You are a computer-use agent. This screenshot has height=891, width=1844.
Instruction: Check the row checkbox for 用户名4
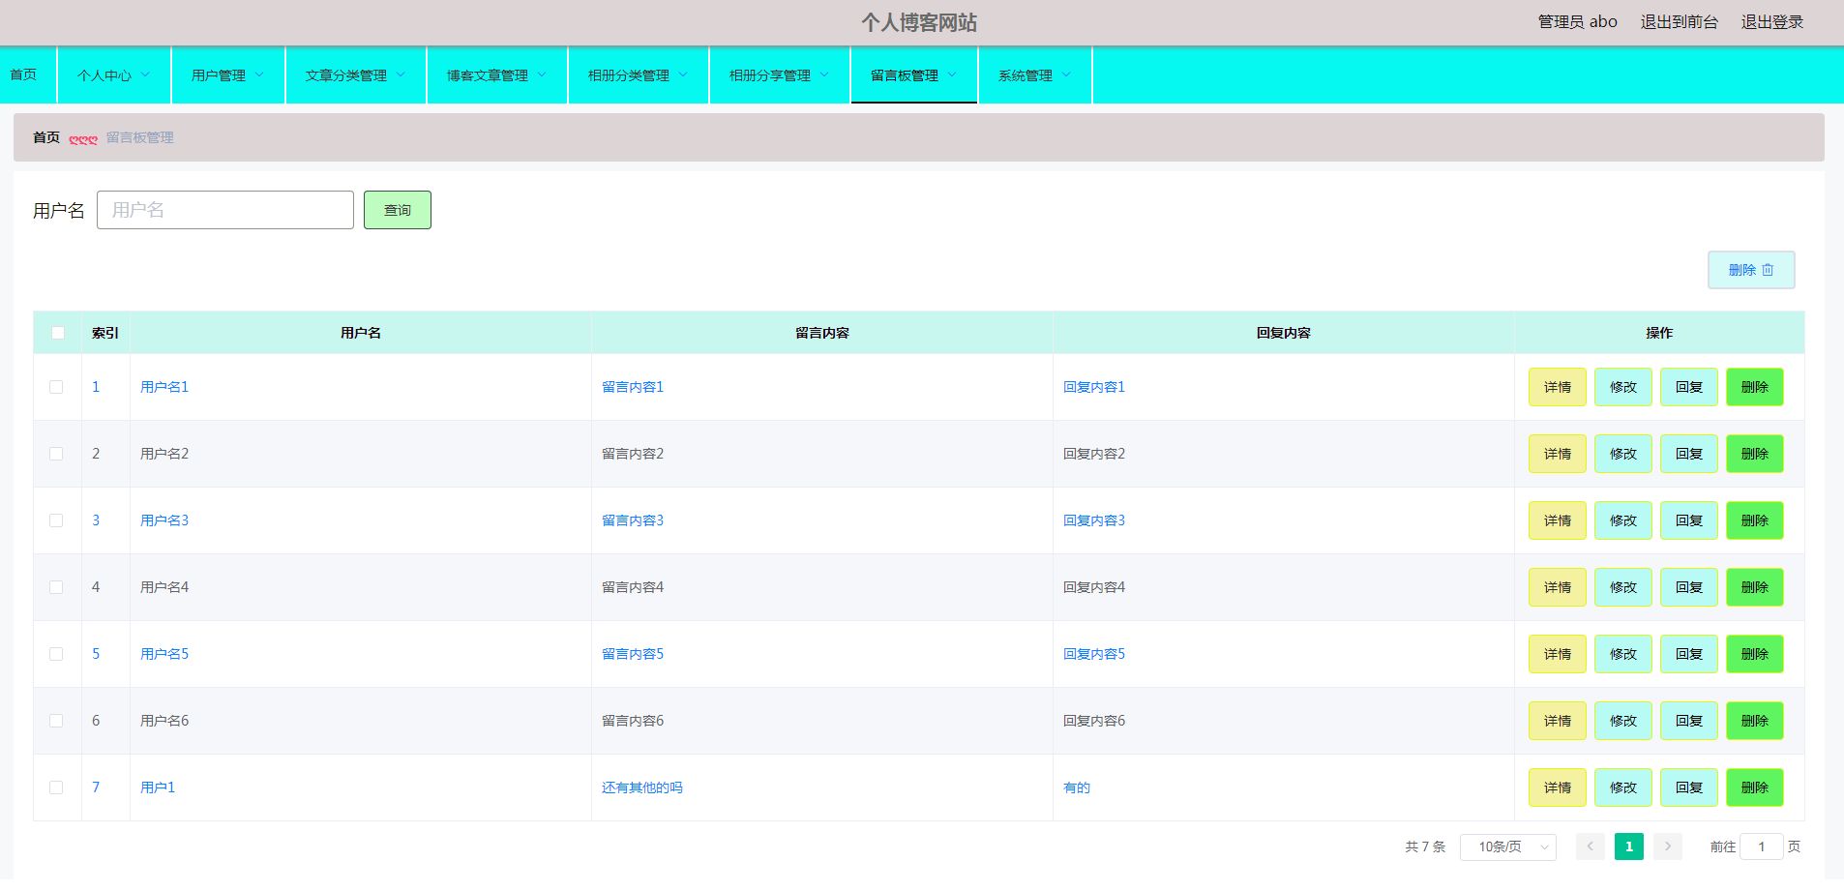point(56,587)
